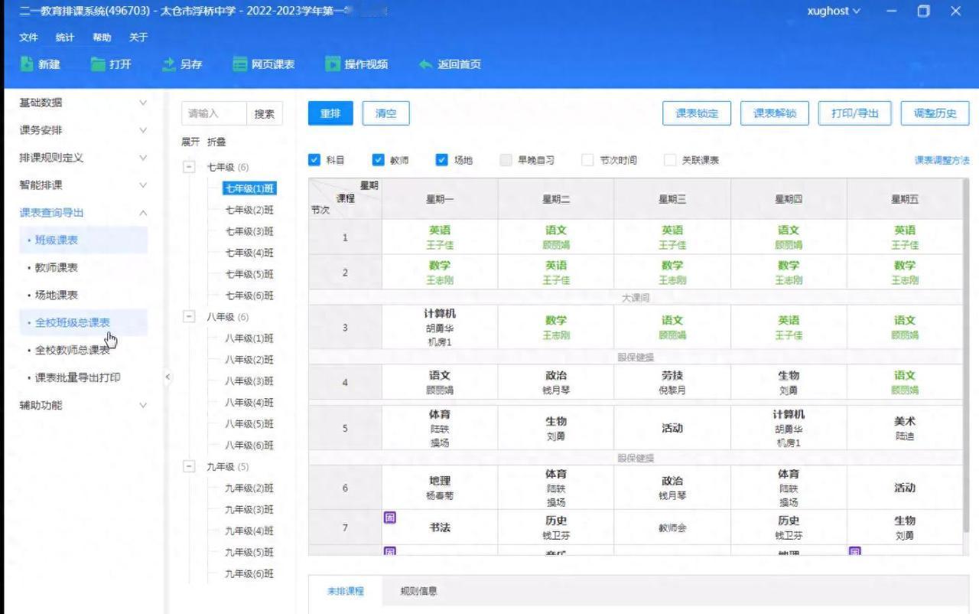Collapse the sidebar with the arrow handle

point(168,377)
